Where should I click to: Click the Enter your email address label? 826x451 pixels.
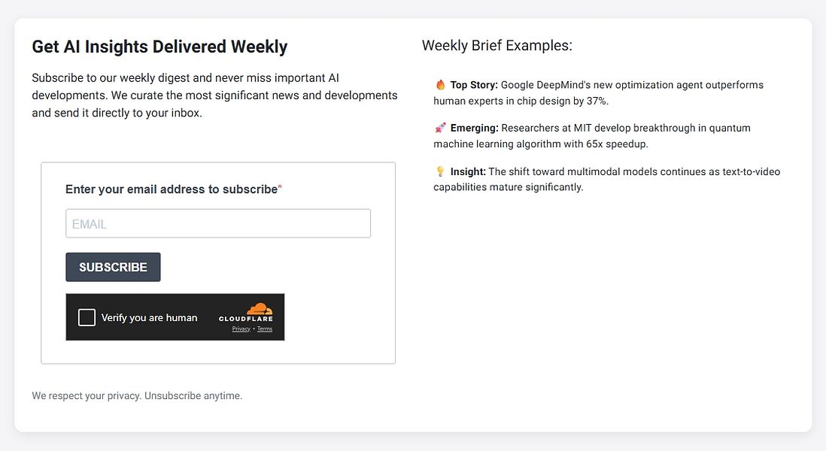169,189
